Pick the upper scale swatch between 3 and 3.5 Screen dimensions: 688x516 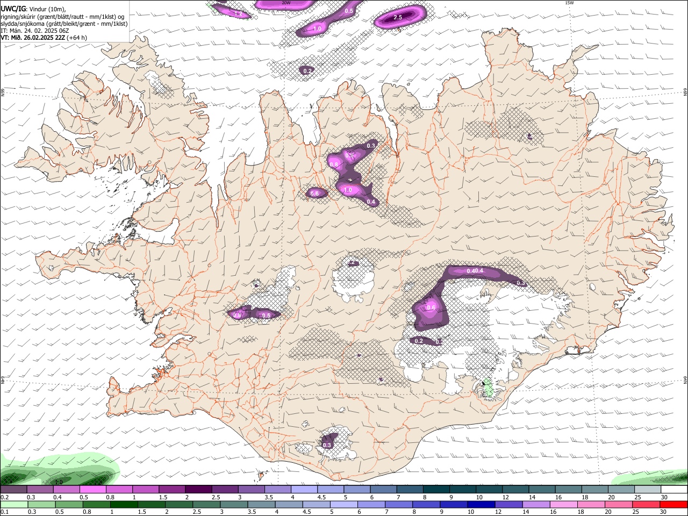(250, 490)
